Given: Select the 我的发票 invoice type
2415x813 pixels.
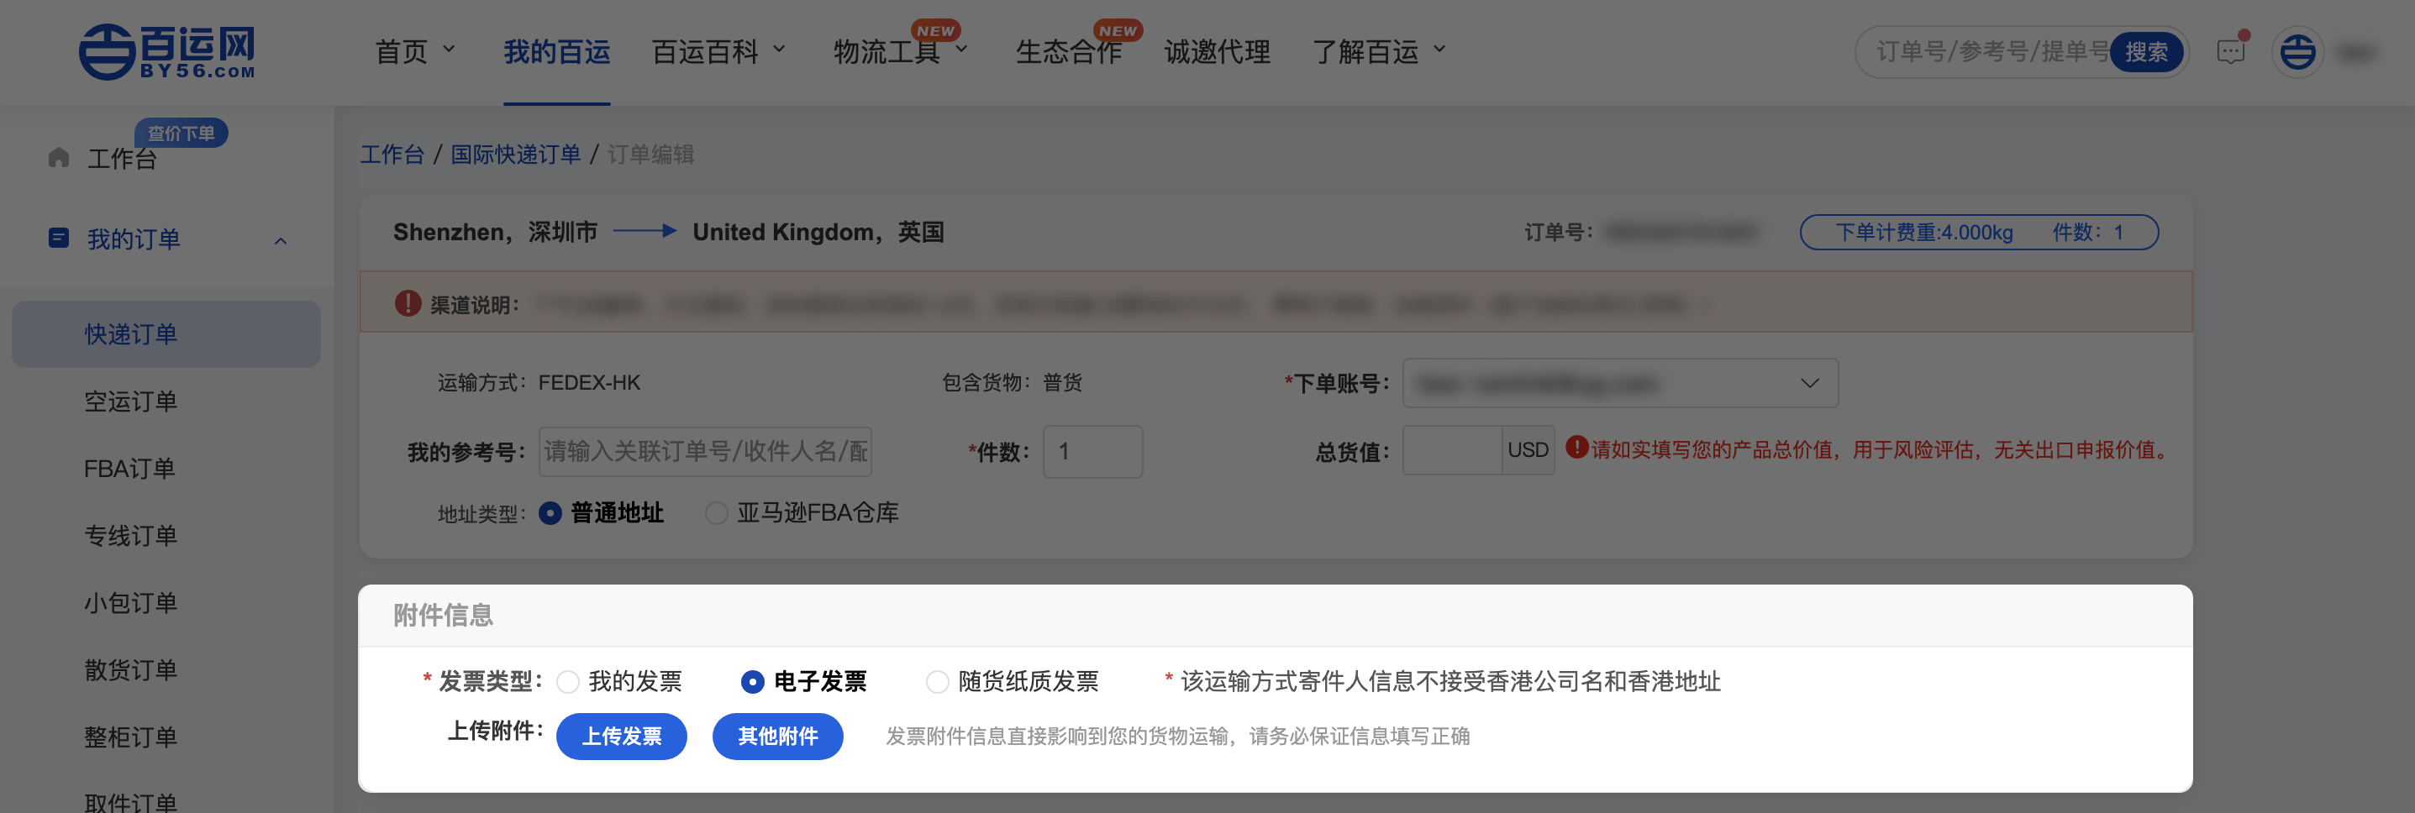Looking at the screenshot, I should pyautogui.click(x=568, y=682).
